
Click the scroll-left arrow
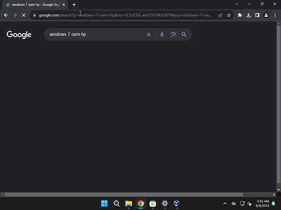click(x=2, y=194)
